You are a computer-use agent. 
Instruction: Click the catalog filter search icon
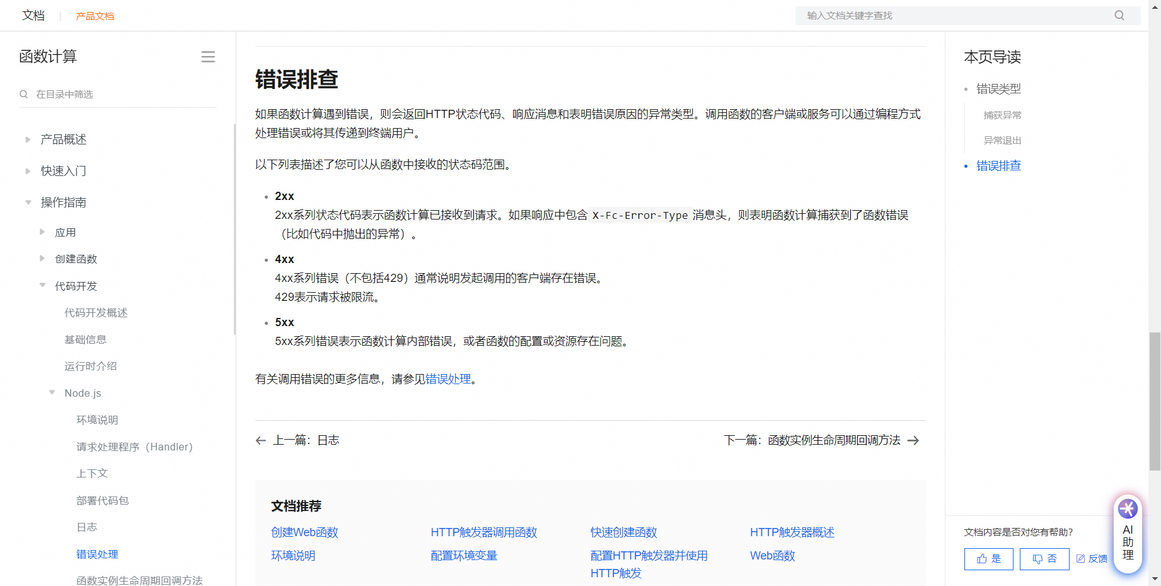24,94
